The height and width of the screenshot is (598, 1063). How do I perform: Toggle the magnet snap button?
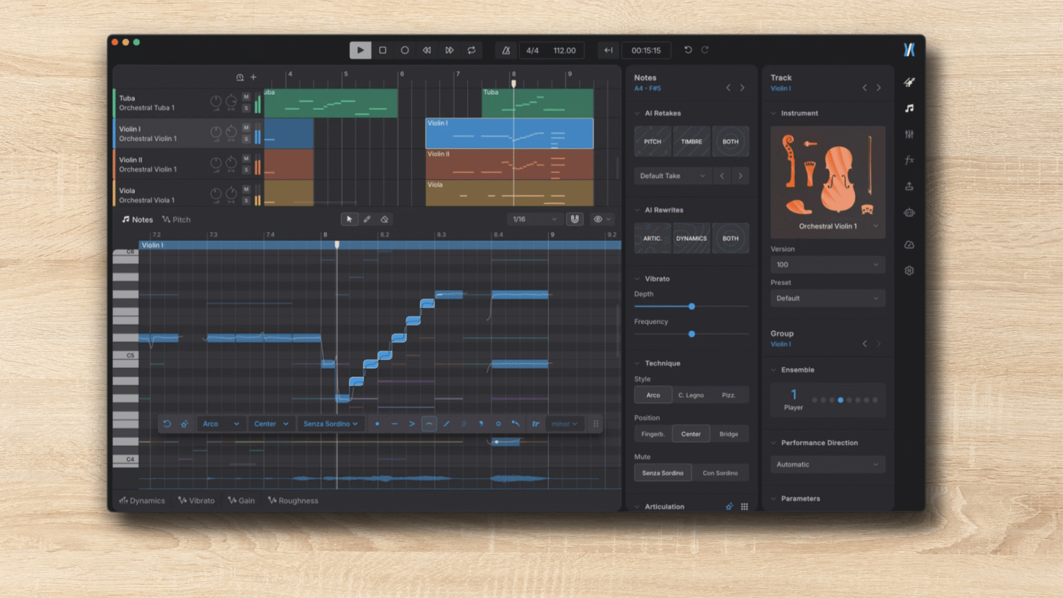(574, 219)
